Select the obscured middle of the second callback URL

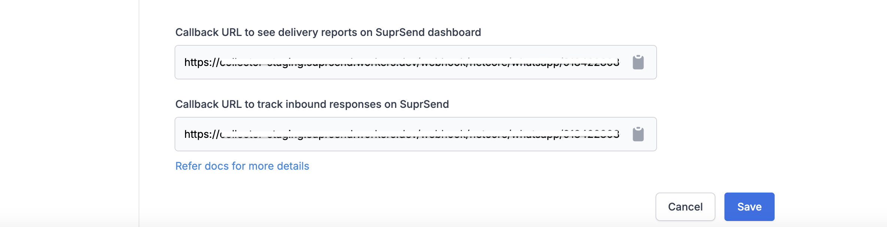[420, 134]
